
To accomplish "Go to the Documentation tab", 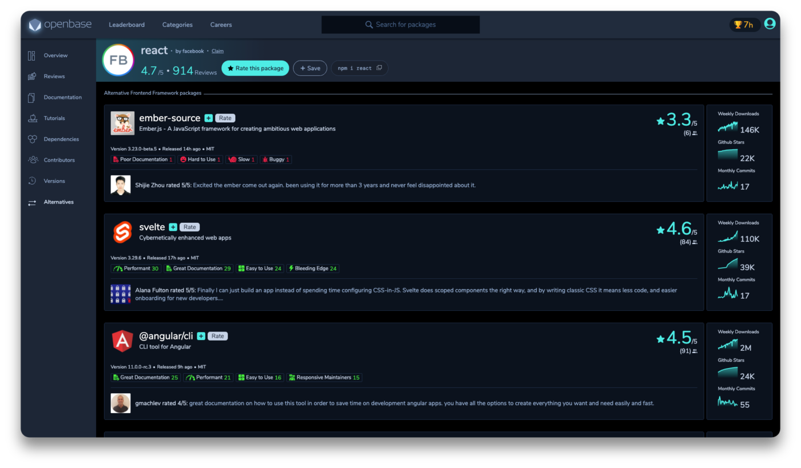I will tap(63, 97).
